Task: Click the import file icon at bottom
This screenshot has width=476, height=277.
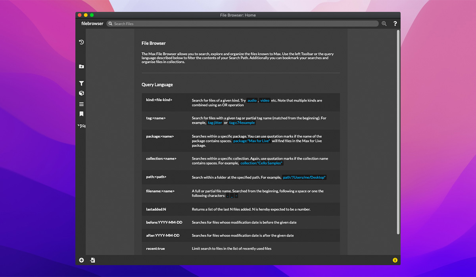Action: 92,260
